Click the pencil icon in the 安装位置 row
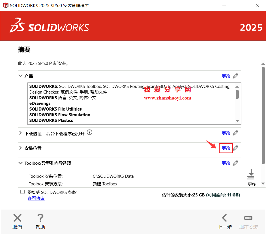Screen dimensions: 266x235 (x=235, y=148)
